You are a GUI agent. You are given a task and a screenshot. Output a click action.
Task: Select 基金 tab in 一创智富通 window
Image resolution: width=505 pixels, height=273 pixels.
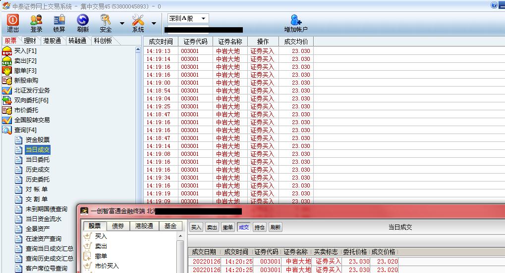point(170,226)
